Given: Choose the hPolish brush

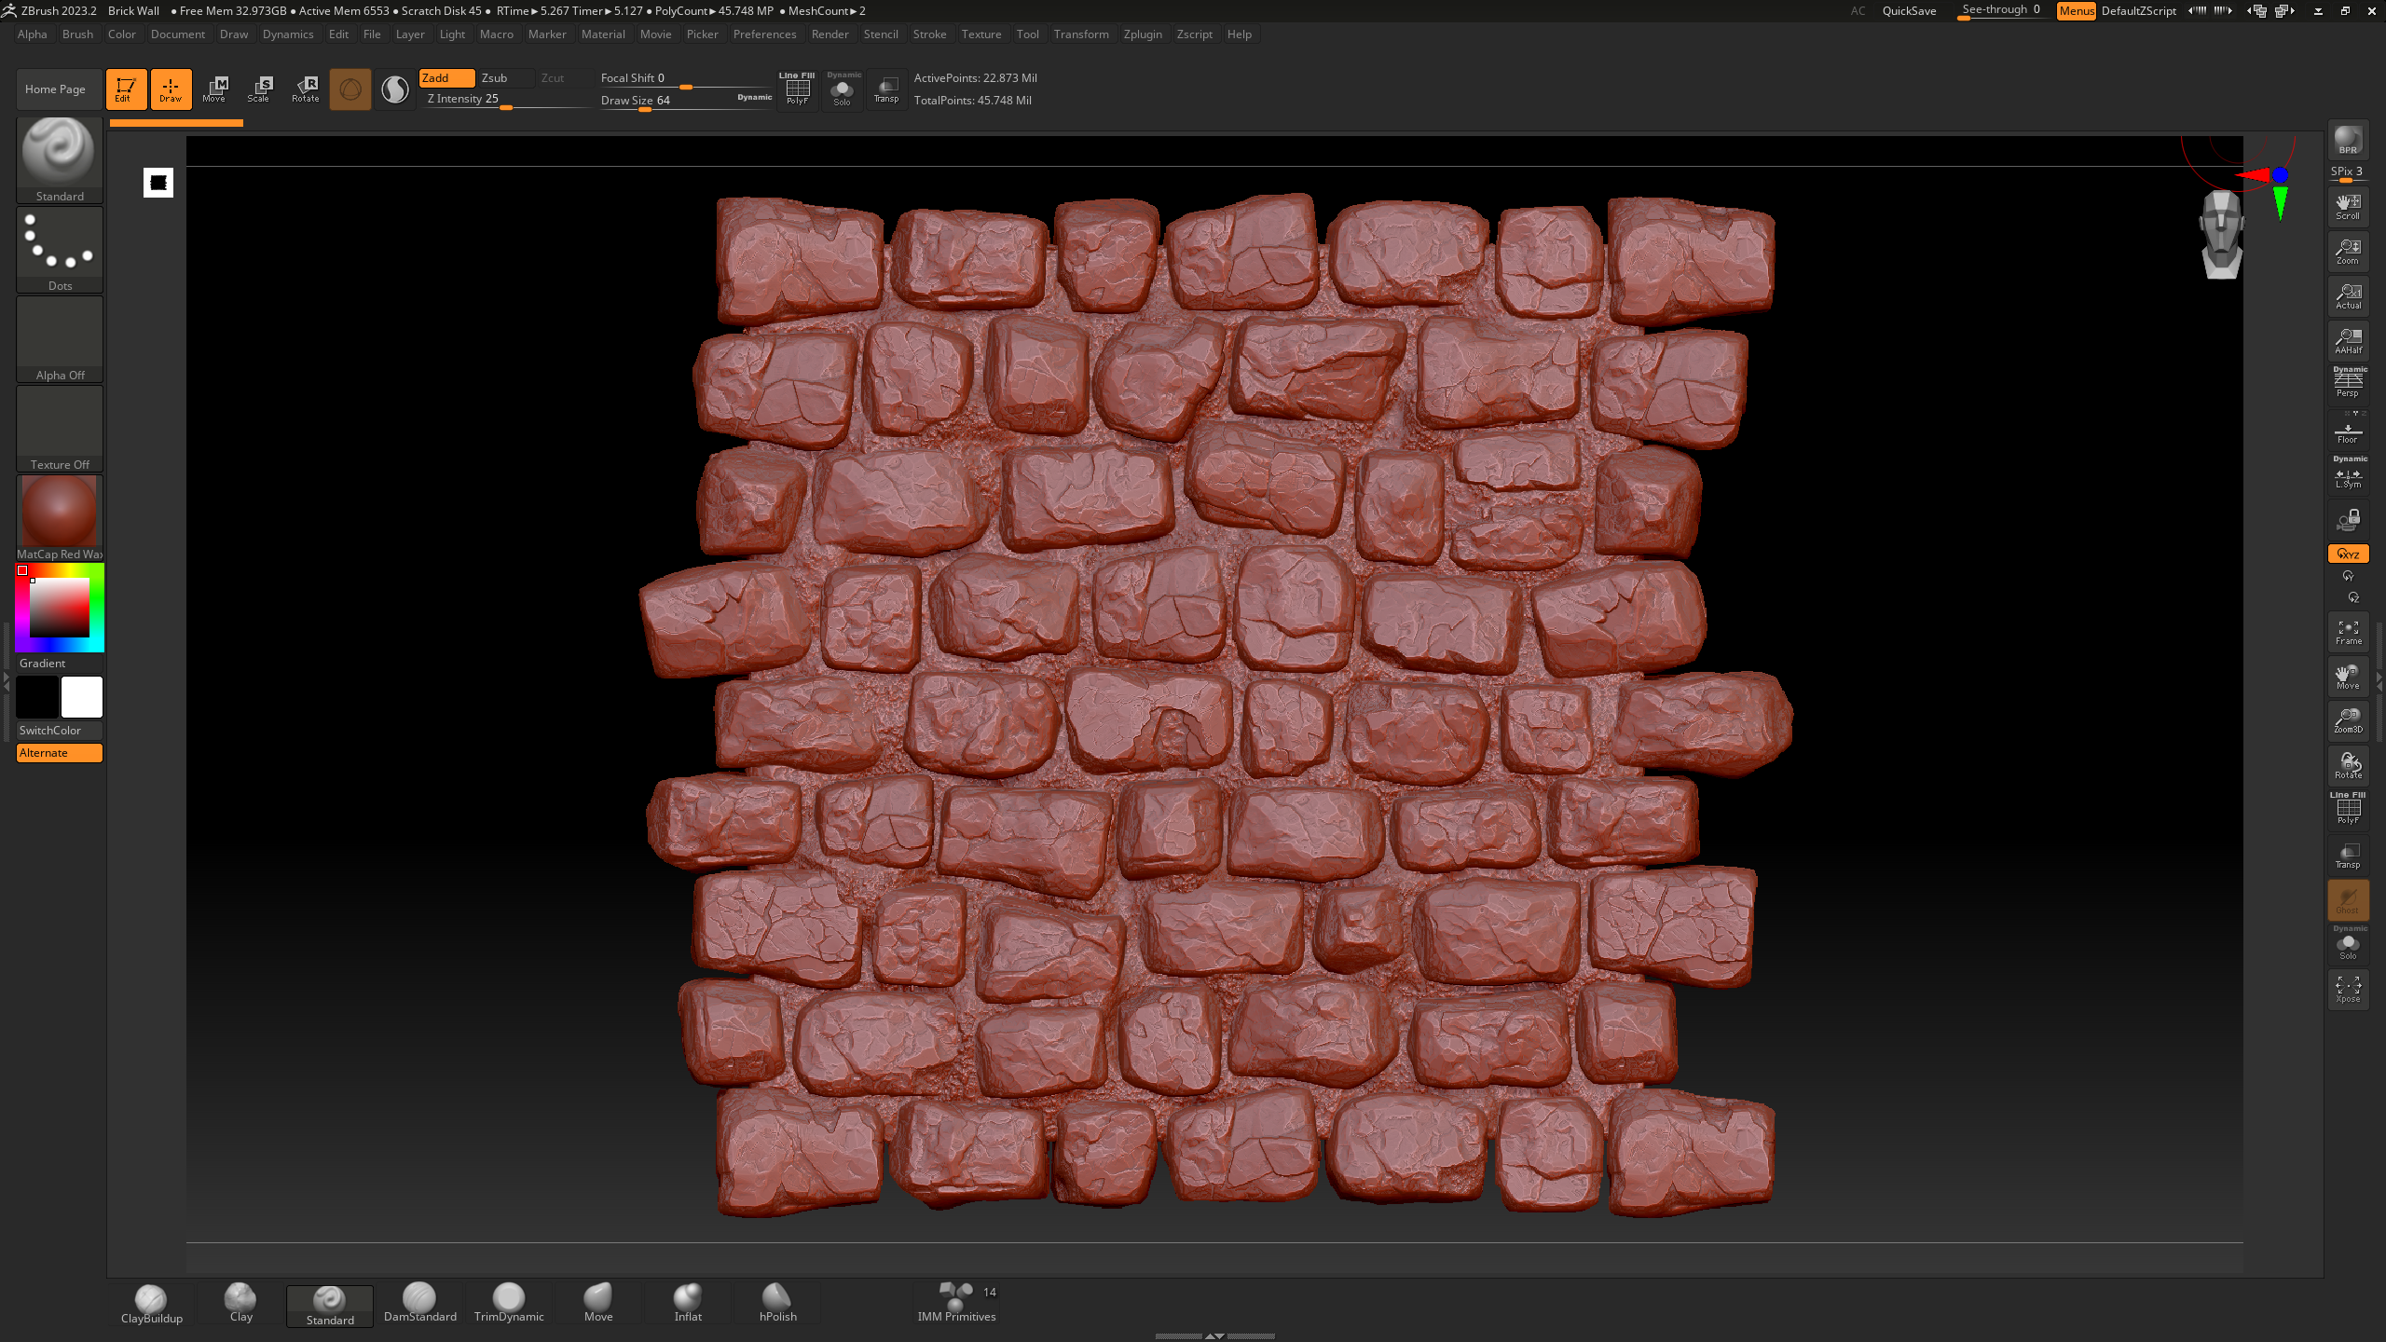Looking at the screenshot, I should (x=777, y=1302).
